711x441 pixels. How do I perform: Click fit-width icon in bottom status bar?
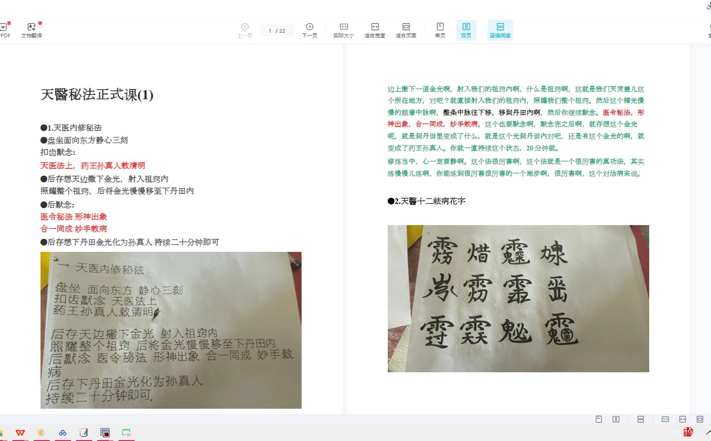[682, 419]
